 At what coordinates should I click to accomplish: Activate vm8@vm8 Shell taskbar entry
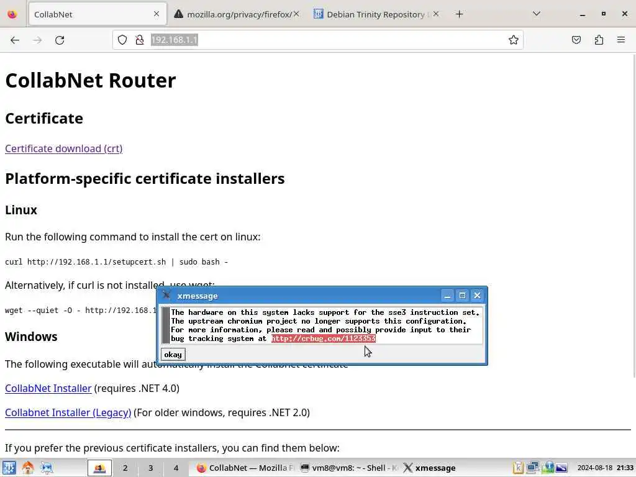[349, 468]
